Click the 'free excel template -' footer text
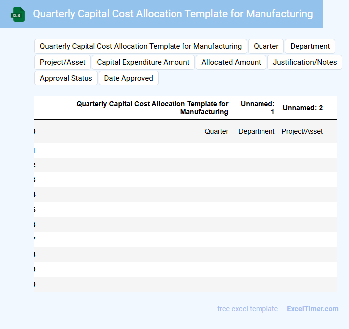Image resolution: width=349 pixels, height=329 pixels. tap(250, 309)
